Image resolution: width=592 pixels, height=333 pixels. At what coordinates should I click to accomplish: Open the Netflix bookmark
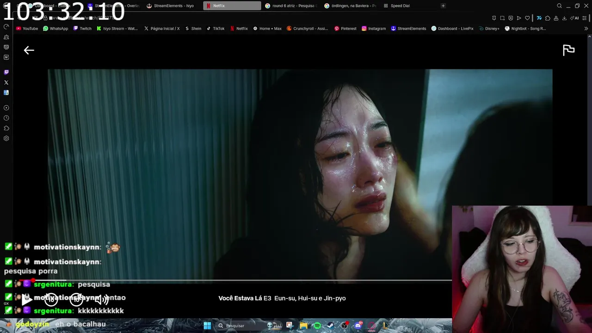pyautogui.click(x=239, y=28)
